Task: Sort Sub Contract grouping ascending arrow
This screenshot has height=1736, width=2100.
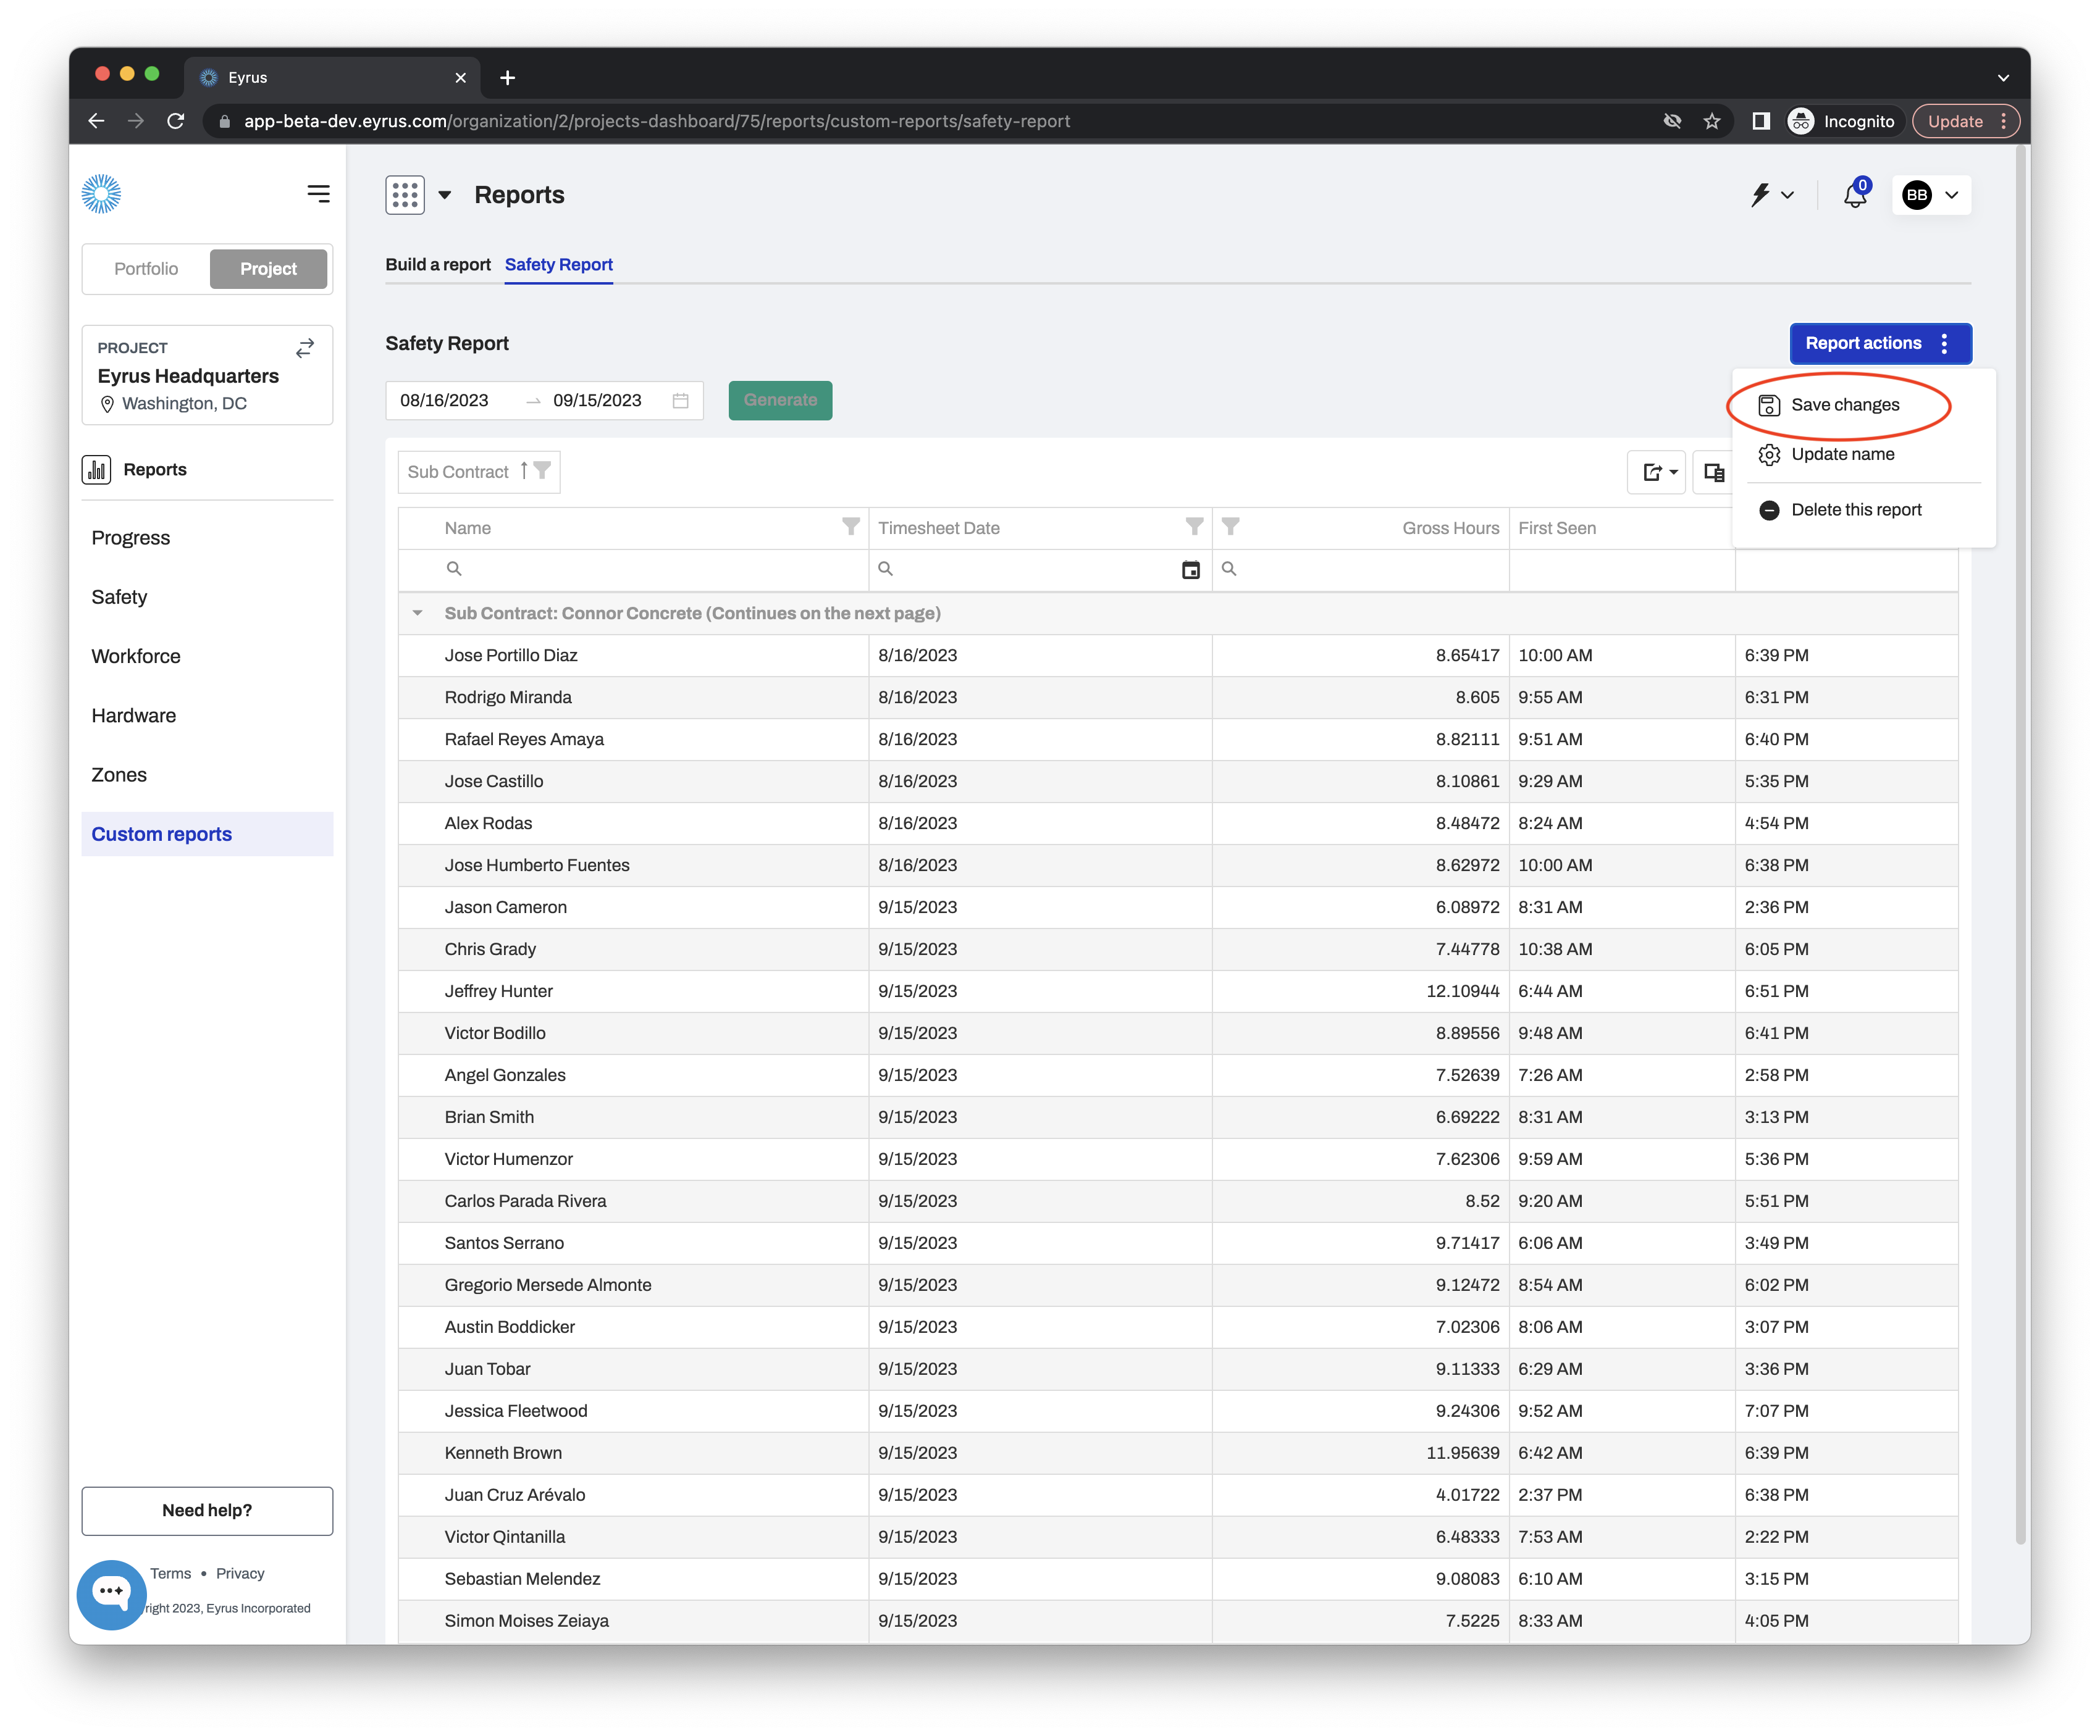Action: 524,470
